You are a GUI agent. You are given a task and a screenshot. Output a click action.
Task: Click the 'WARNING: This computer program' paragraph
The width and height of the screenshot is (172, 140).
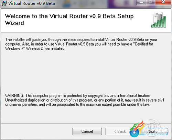click(85, 100)
